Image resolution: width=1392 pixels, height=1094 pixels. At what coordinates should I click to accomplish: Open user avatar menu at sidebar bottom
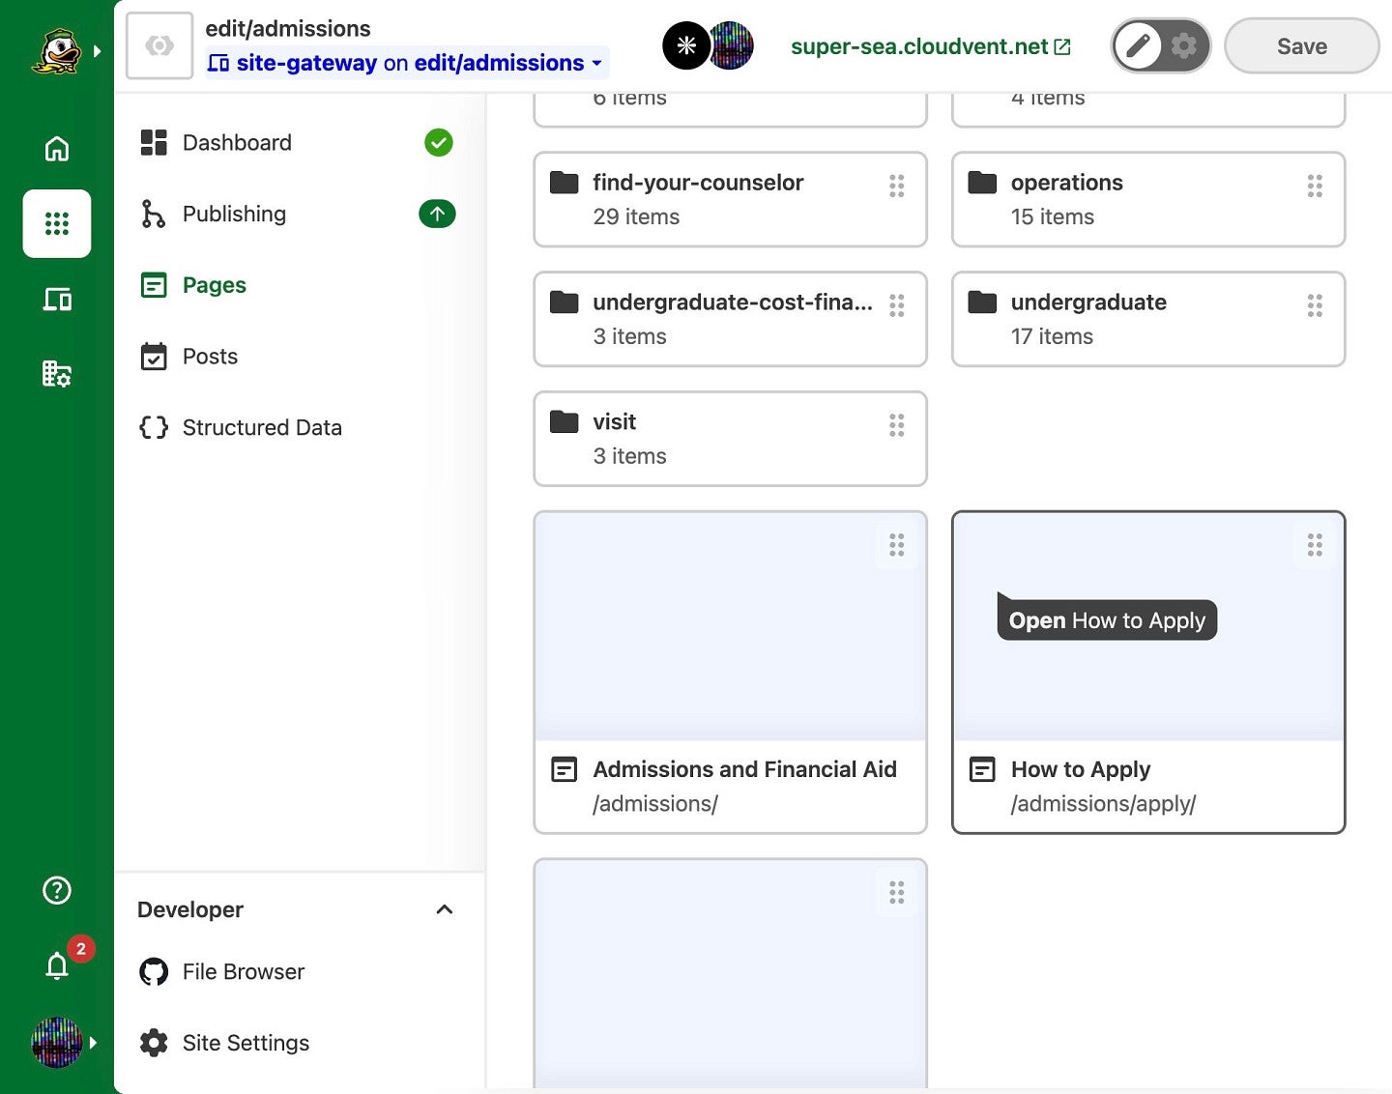(57, 1042)
